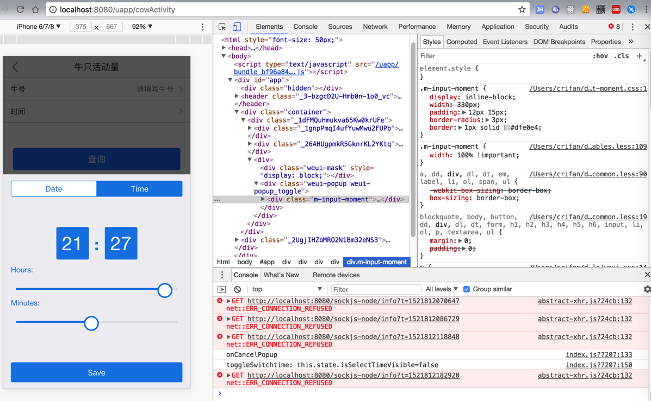This screenshot has height=401, width=651.
Task: Open bundle_bf96a84 js script link
Action: pyautogui.click(x=269, y=72)
